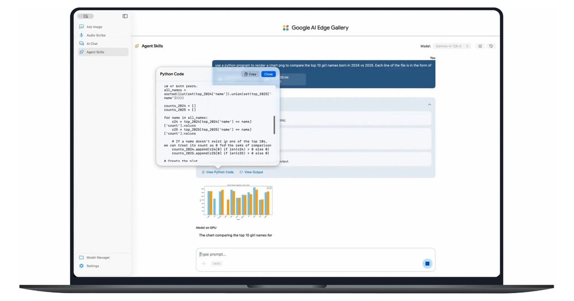Stop generation with the square button
574x301 pixels.
427,264
